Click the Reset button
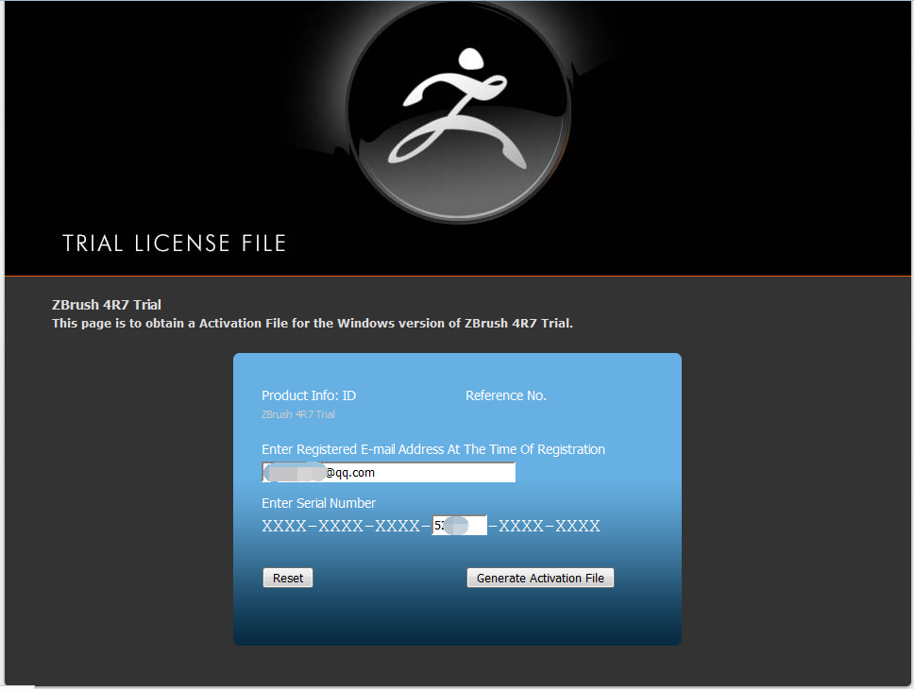 tap(288, 578)
